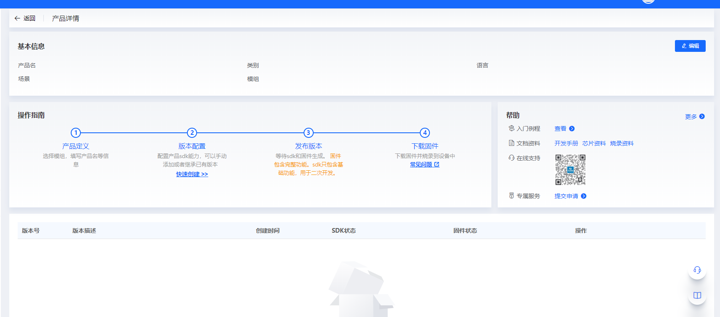Click step 4 circle 下载固件
The image size is (720, 317).
point(425,133)
